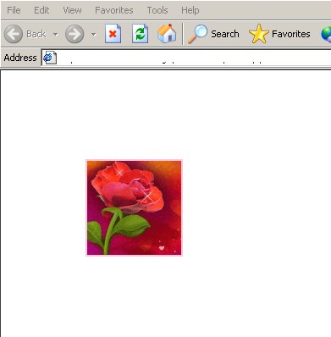Image resolution: width=331 pixels, height=337 pixels.
Task: Open the File menu
Action: 14,10
